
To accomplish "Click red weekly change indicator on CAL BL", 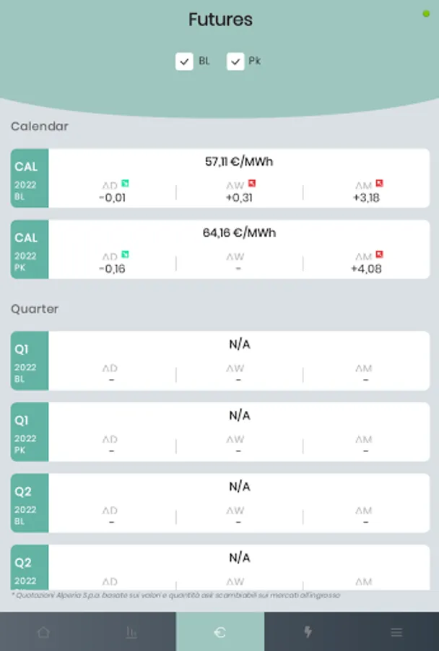I will [x=252, y=184].
